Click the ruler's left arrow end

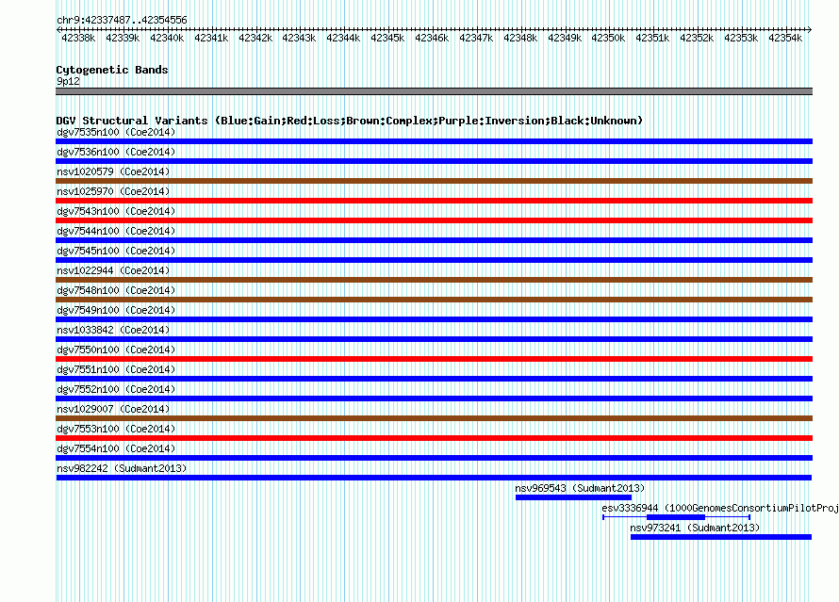tap(58, 29)
